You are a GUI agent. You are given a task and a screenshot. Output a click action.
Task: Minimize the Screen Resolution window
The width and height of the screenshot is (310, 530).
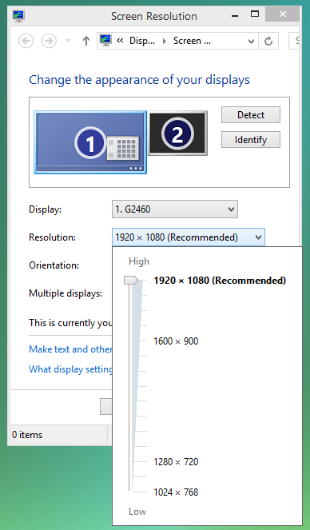click(x=236, y=15)
